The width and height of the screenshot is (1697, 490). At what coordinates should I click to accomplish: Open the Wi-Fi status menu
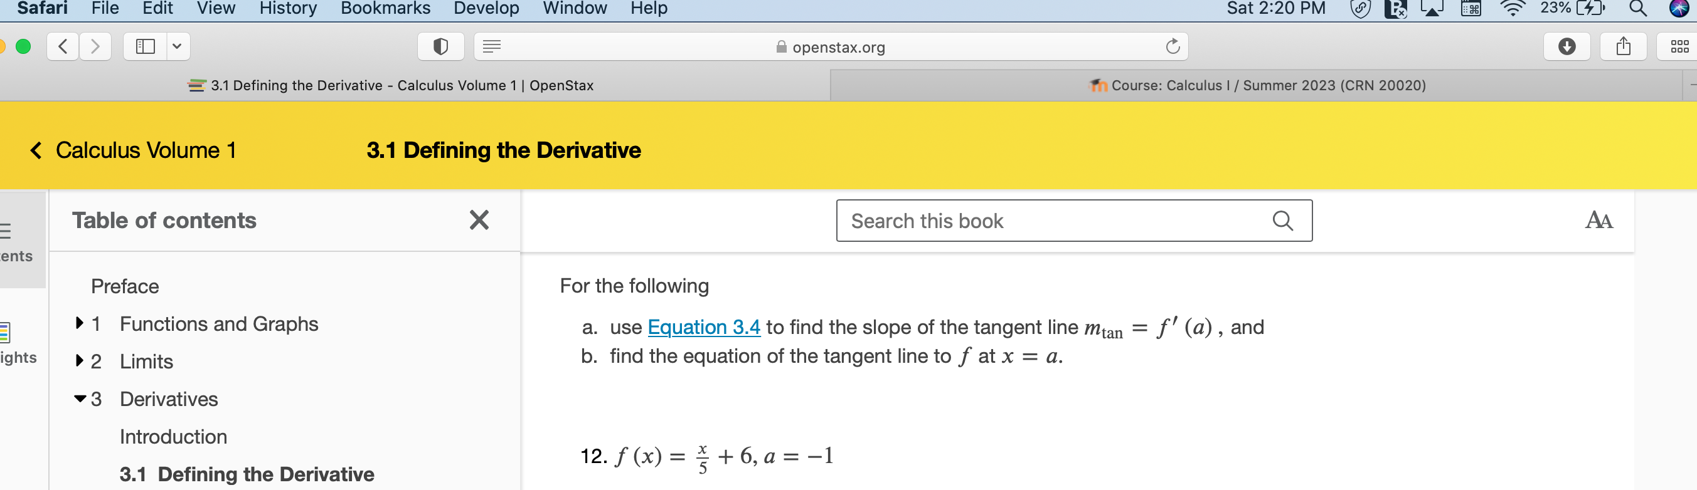(x=1513, y=9)
